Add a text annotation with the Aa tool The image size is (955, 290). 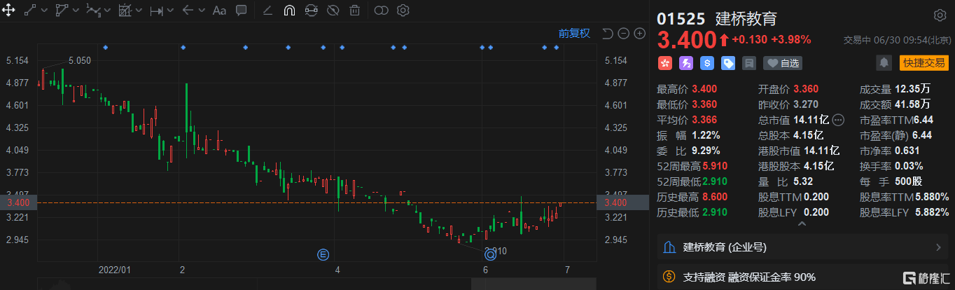219,11
